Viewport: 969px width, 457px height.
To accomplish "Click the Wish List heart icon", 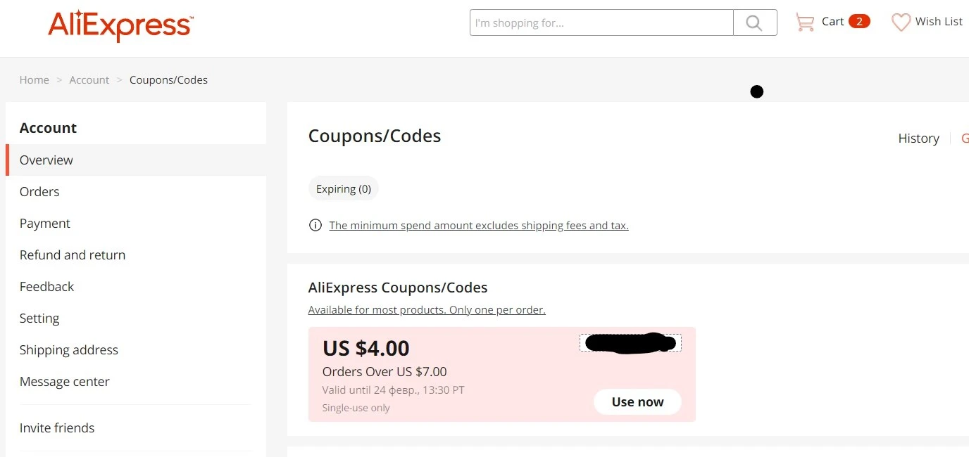I will point(901,22).
